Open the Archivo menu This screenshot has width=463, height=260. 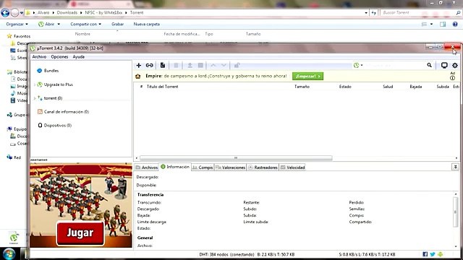(39, 56)
